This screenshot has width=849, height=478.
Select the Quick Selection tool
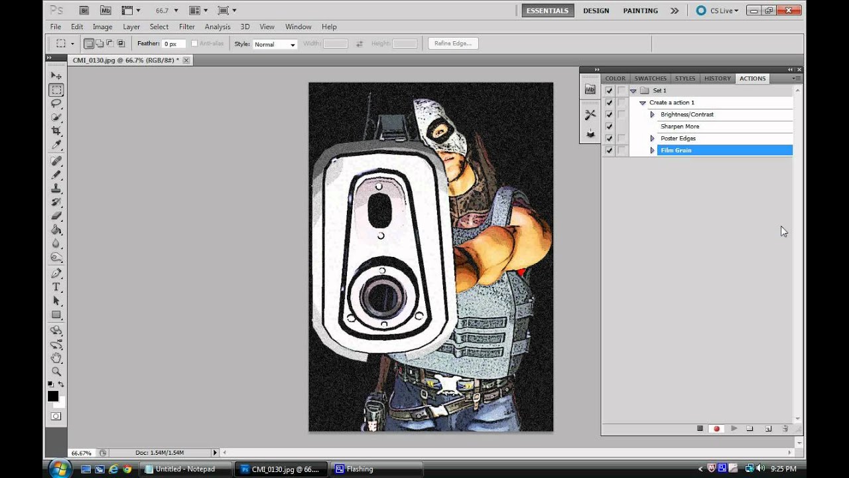pos(56,118)
